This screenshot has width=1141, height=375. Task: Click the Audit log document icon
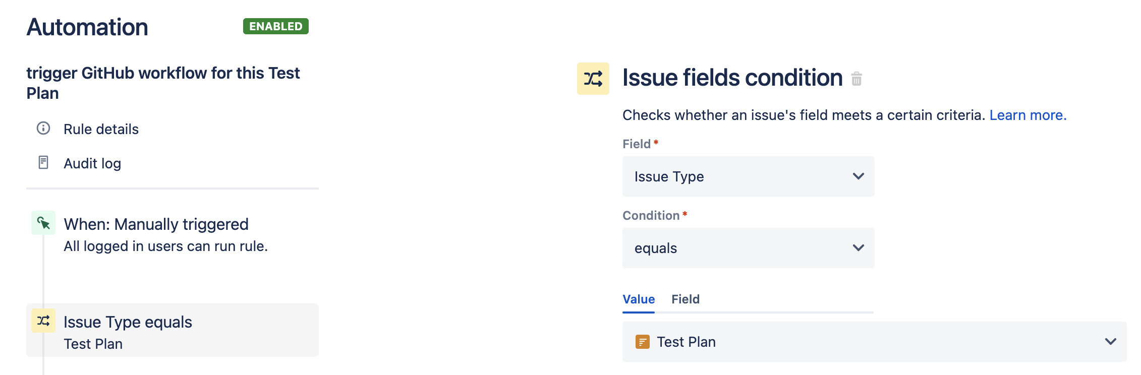[x=43, y=162]
